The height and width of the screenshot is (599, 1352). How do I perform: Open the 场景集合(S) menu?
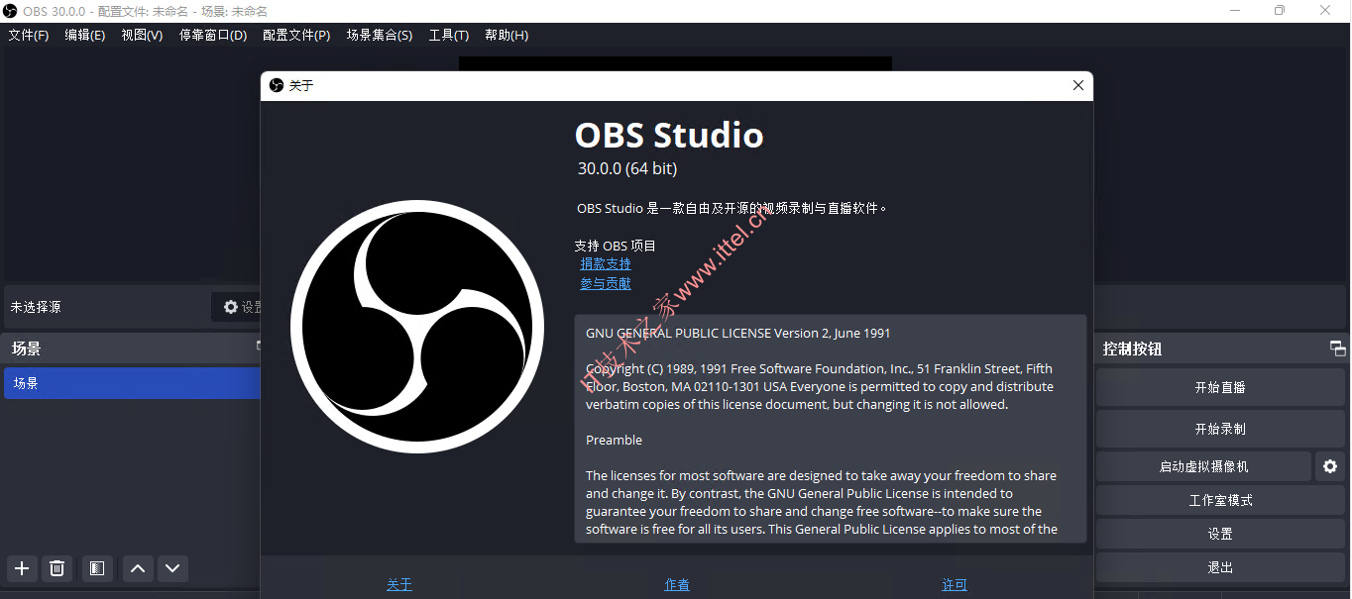tap(380, 36)
